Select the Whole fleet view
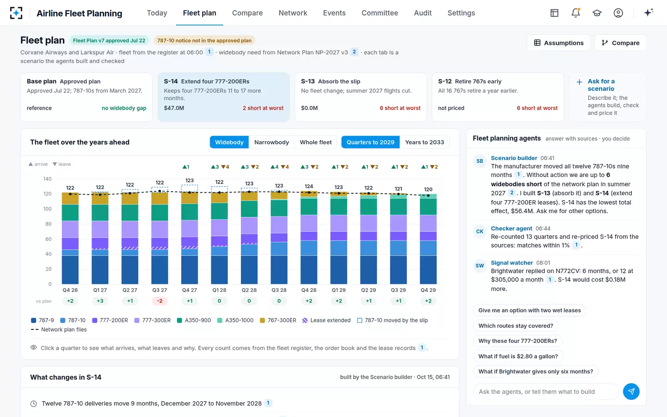 (316, 142)
